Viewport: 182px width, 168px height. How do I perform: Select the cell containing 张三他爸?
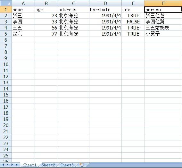click(x=163, y=16)
